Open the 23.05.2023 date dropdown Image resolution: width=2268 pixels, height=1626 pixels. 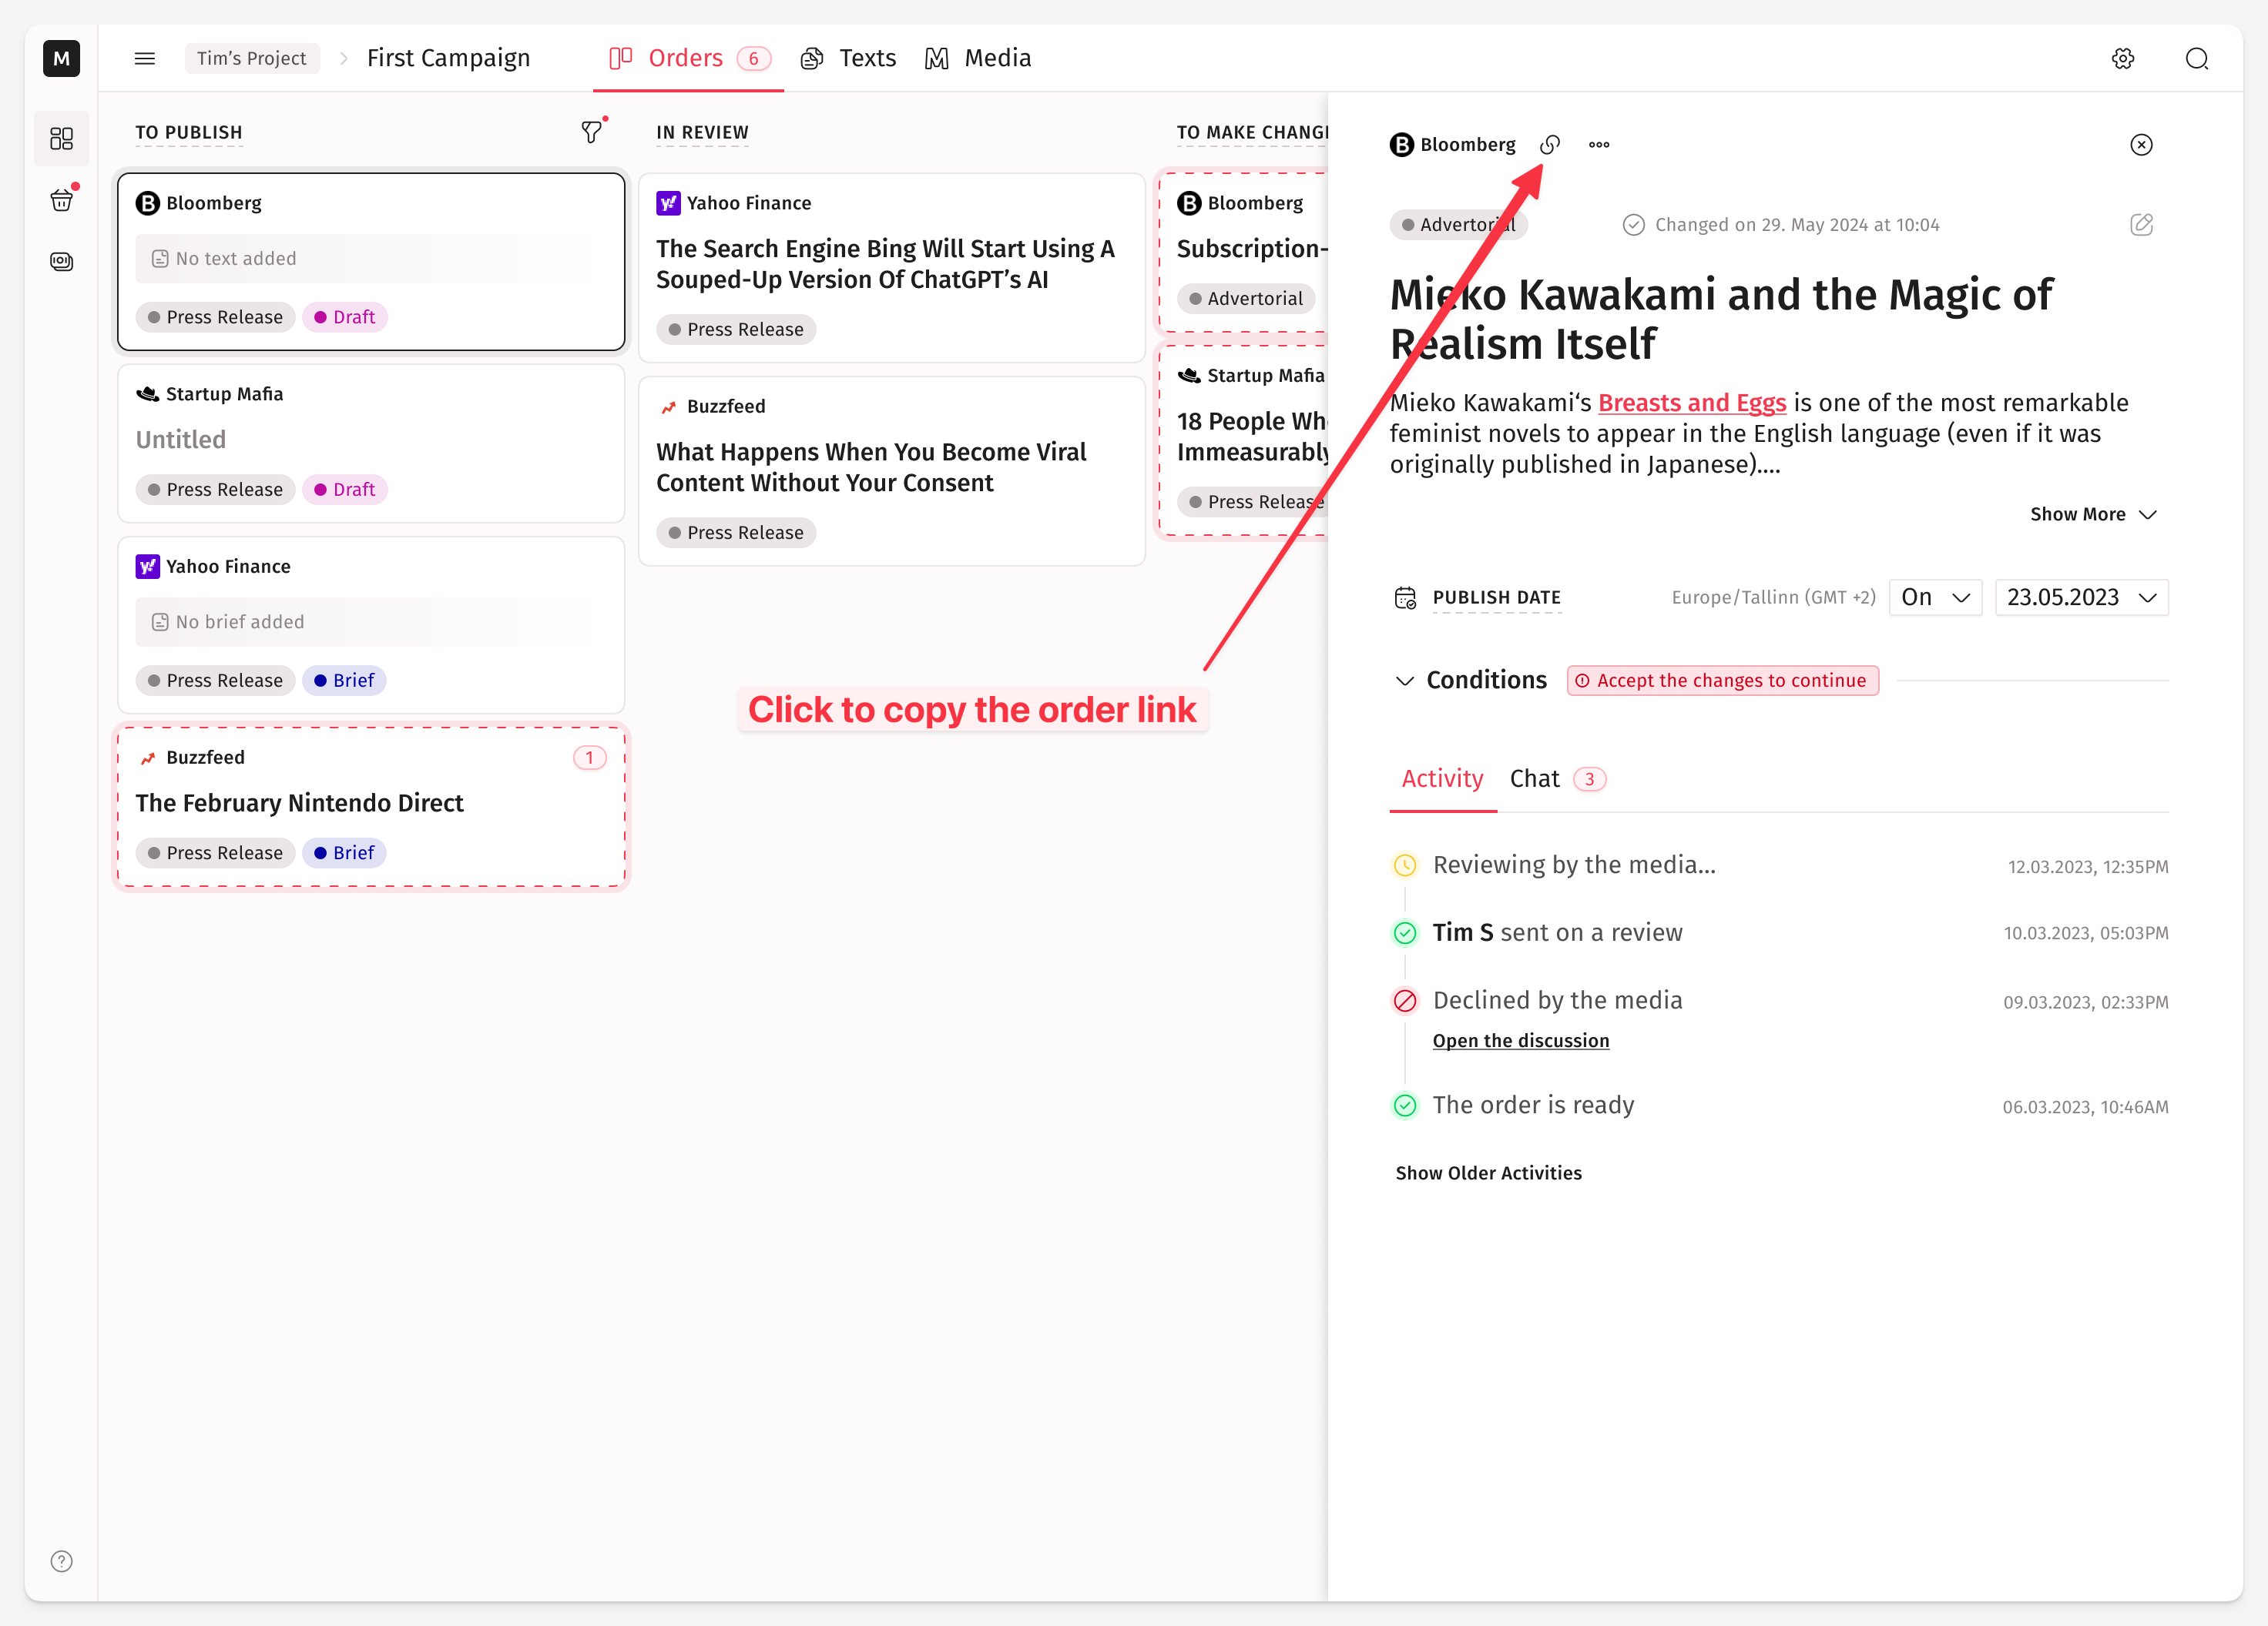click(2080, 597)
